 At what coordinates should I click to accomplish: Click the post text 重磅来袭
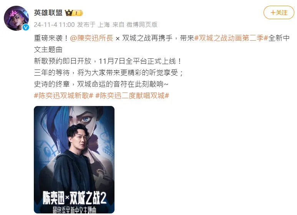(x=48, y=38)
